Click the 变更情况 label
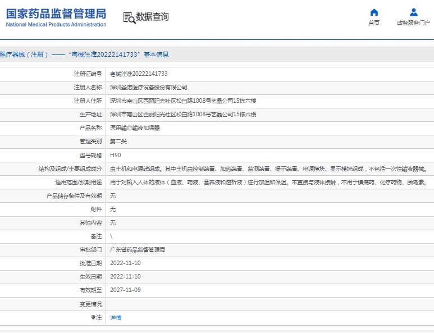 pyautogui.click(x=90, y=304)
